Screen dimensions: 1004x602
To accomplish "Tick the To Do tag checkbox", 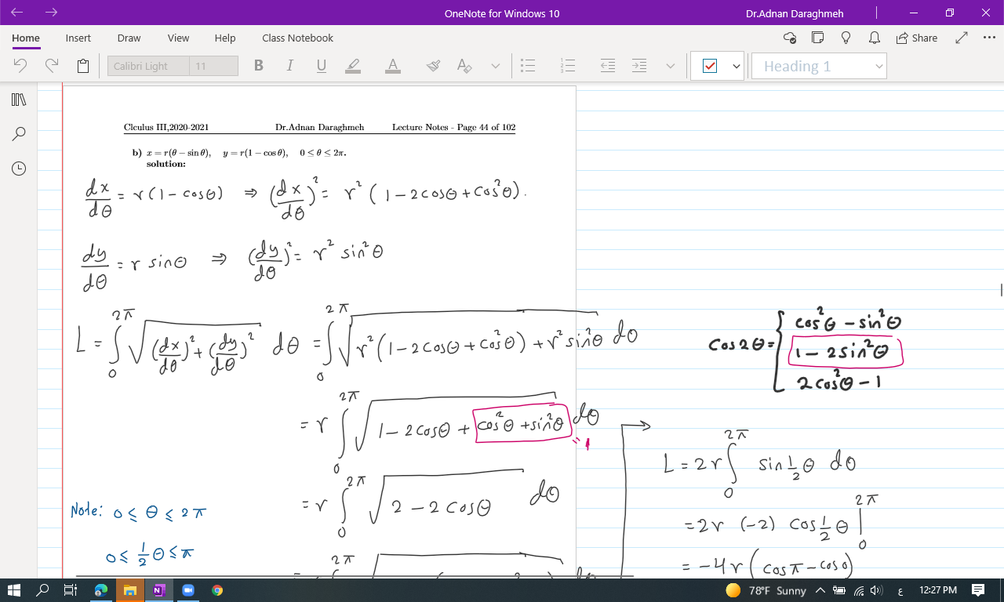I will (x=710, y=66).
